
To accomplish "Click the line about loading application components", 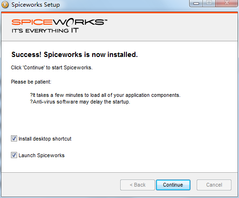I will (105, 95).
